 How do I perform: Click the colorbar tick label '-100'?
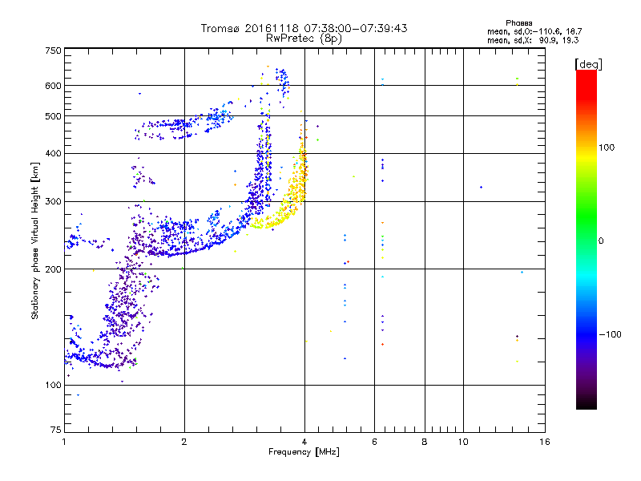pos(610,334)
